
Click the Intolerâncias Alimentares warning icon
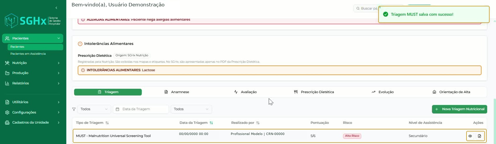coord(80,44)
